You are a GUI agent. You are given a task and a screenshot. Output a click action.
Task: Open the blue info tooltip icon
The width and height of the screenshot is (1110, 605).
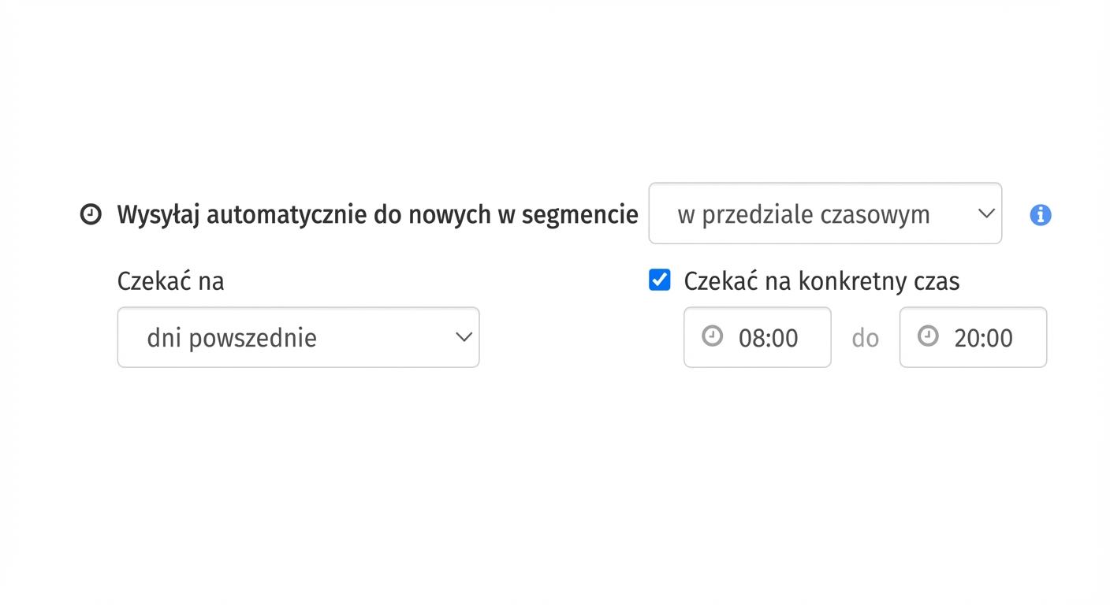(x=1041, y=214)
